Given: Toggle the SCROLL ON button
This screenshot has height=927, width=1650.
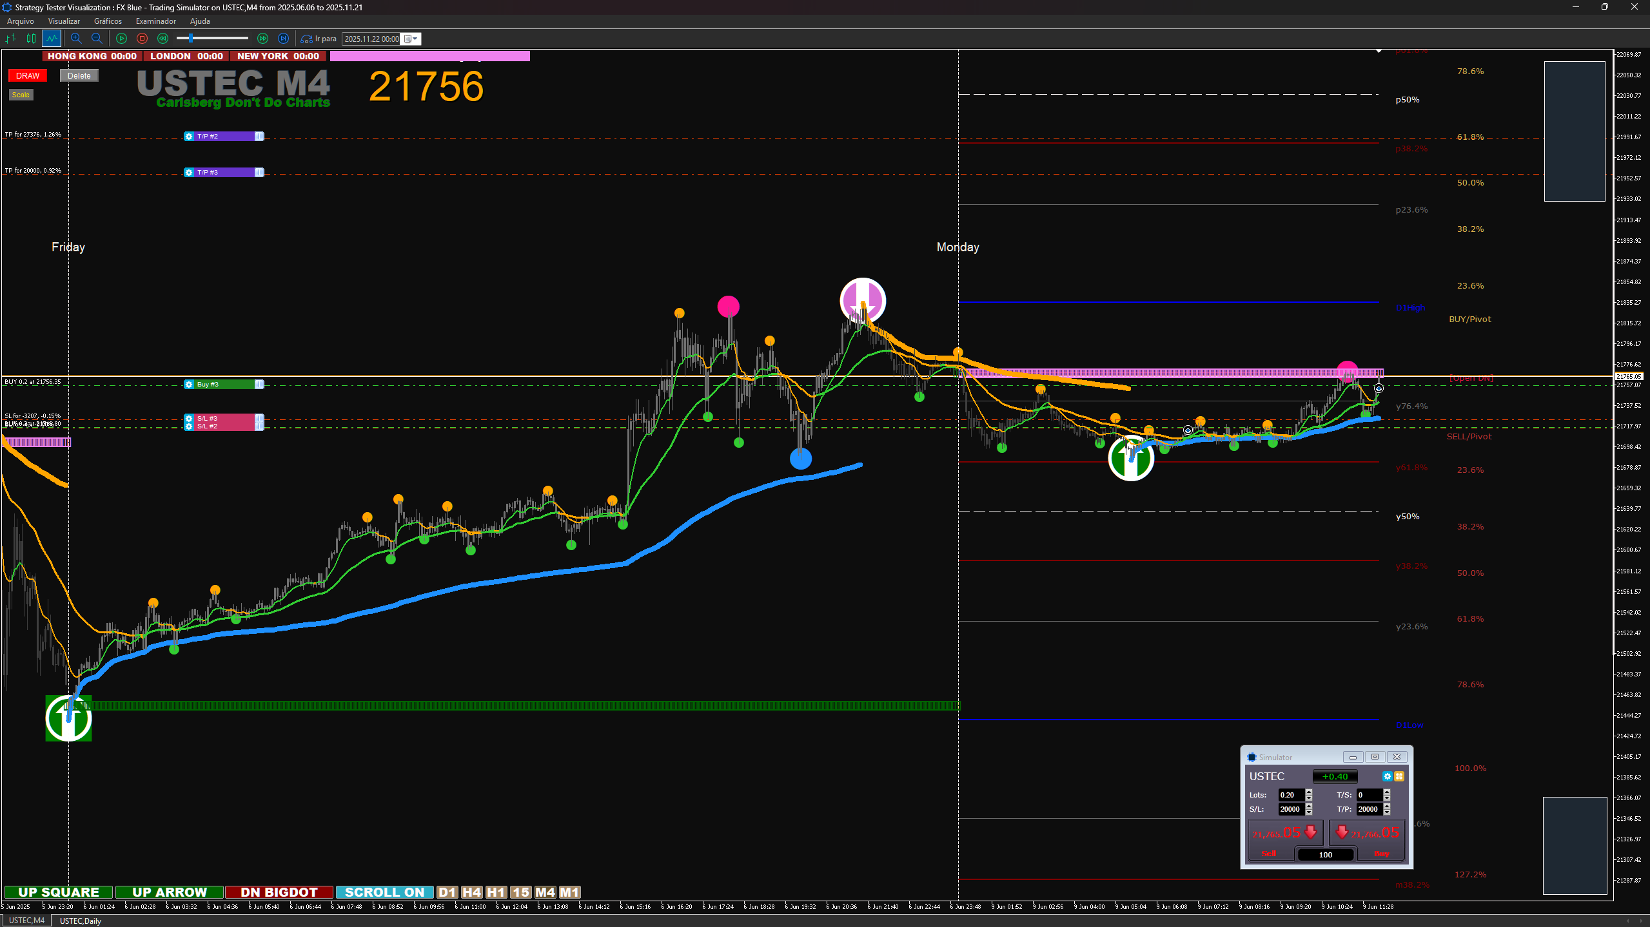Looking at the screenshot, I should 384,892.
